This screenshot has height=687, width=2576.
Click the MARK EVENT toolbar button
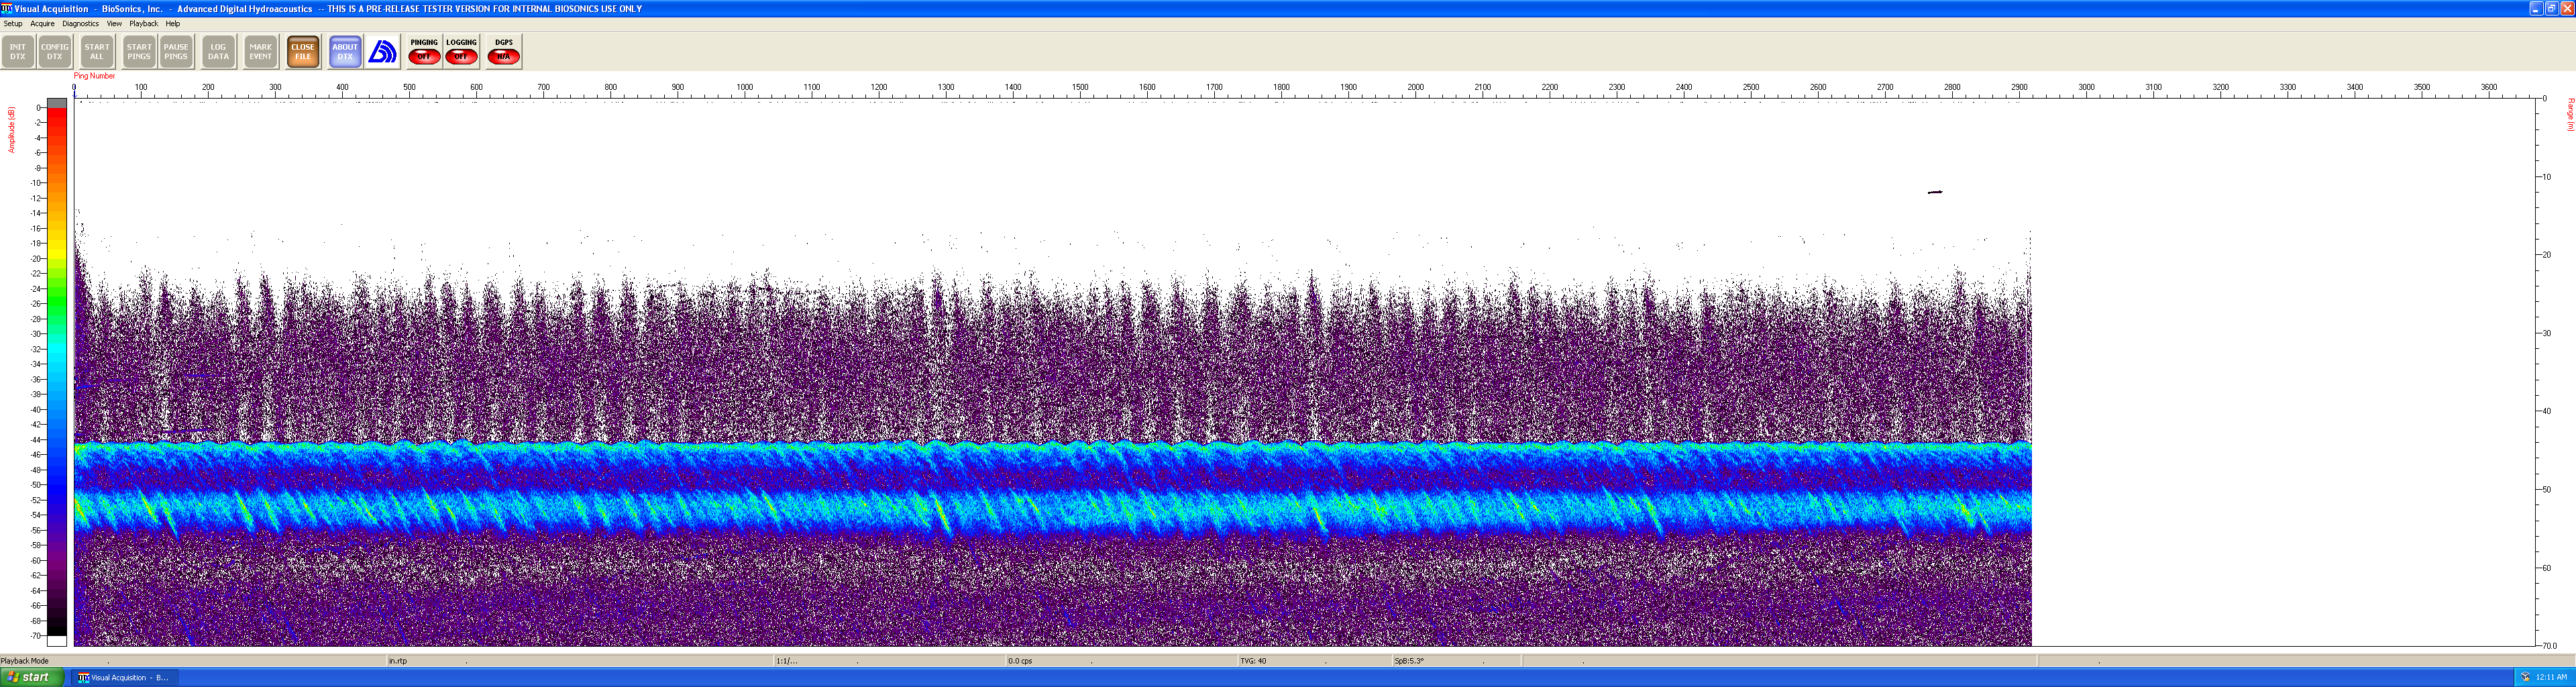pos(260,52)
